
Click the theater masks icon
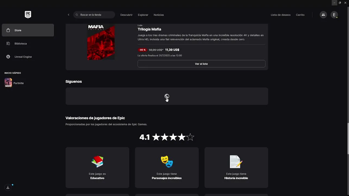click(167, 161)
